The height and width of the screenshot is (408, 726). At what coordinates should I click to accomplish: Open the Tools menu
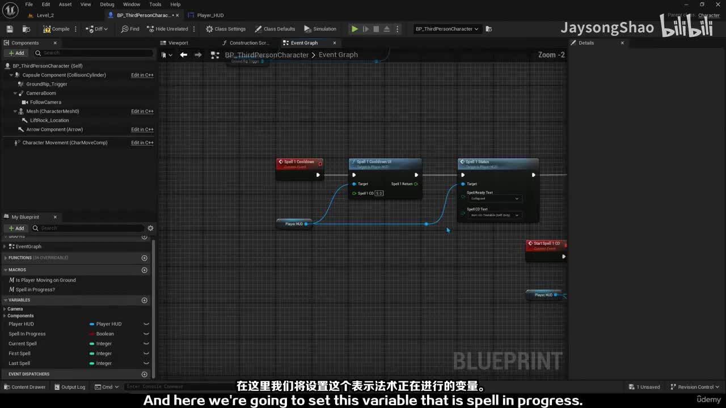tap(155, 5)
